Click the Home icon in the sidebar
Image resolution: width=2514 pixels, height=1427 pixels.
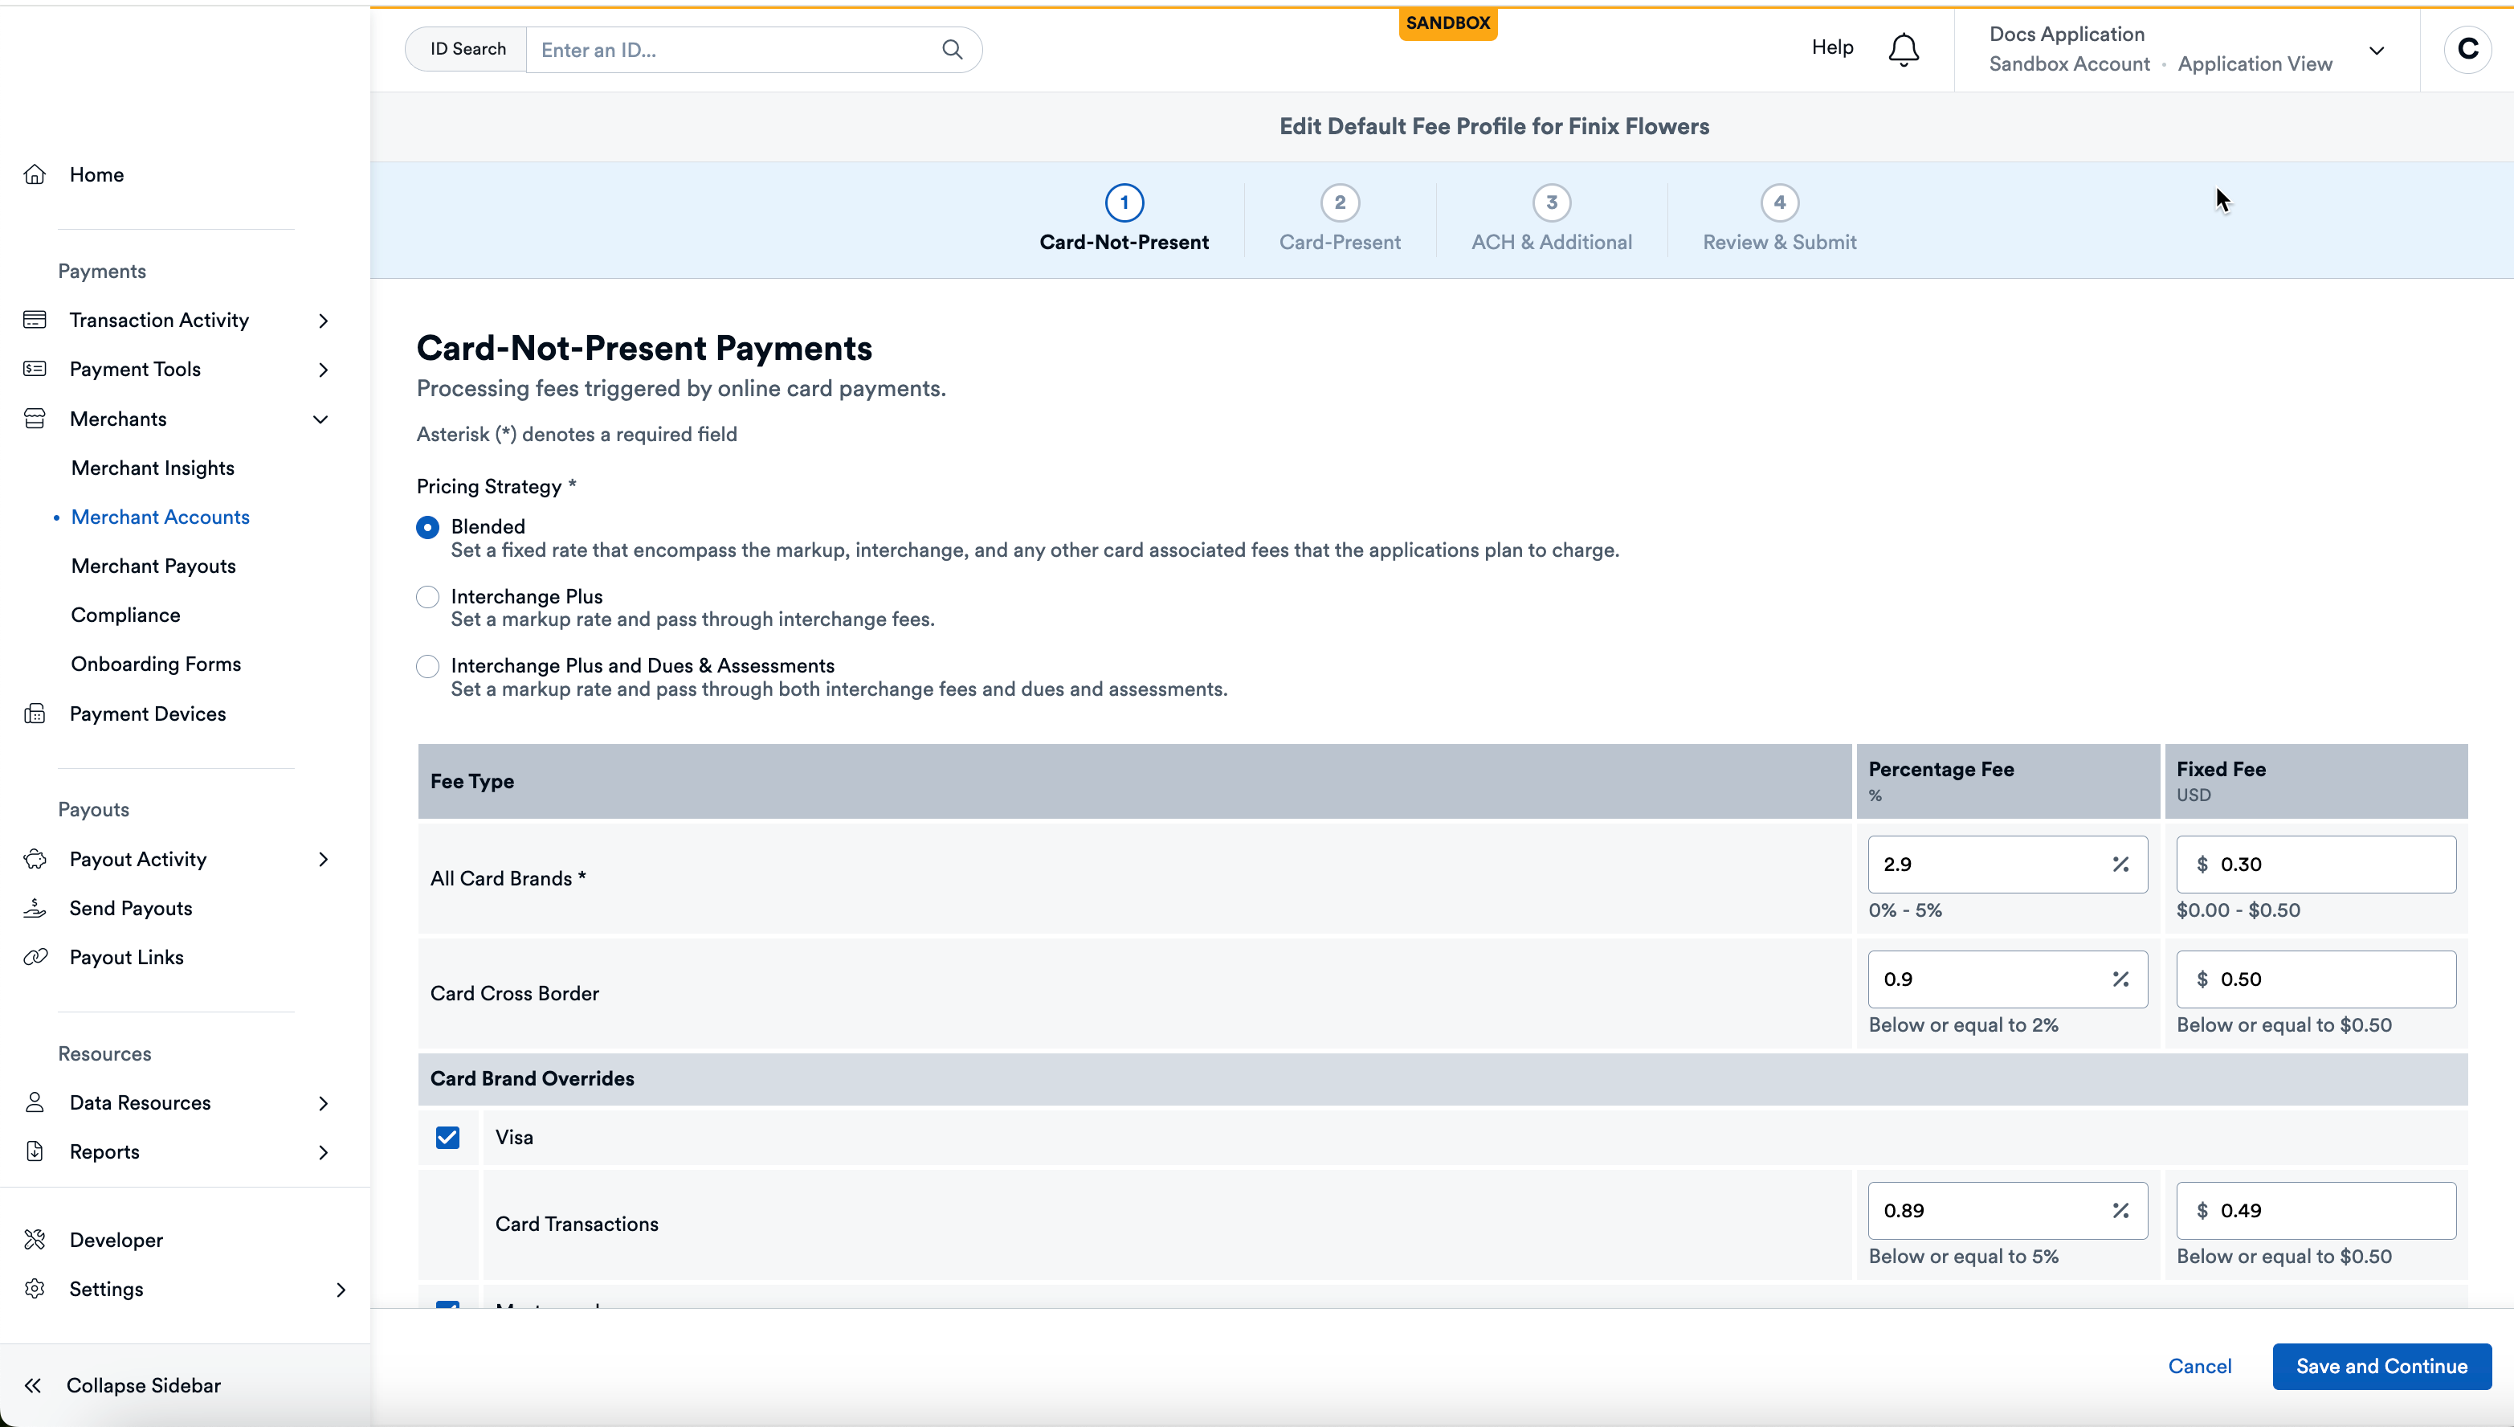pos(35,174)
